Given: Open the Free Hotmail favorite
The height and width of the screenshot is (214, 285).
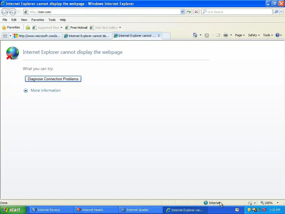Looking at the screenshot, I should coord(76,28).
